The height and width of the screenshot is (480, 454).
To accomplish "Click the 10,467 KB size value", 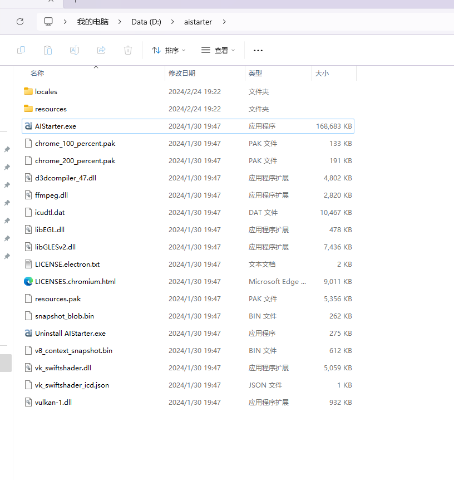I will 335,213.
